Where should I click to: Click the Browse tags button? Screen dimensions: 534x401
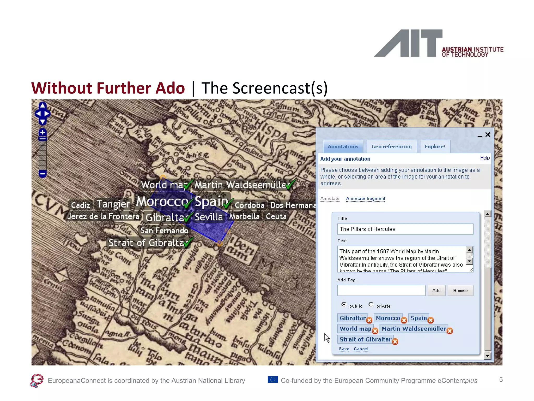click(x=460, y=290)
